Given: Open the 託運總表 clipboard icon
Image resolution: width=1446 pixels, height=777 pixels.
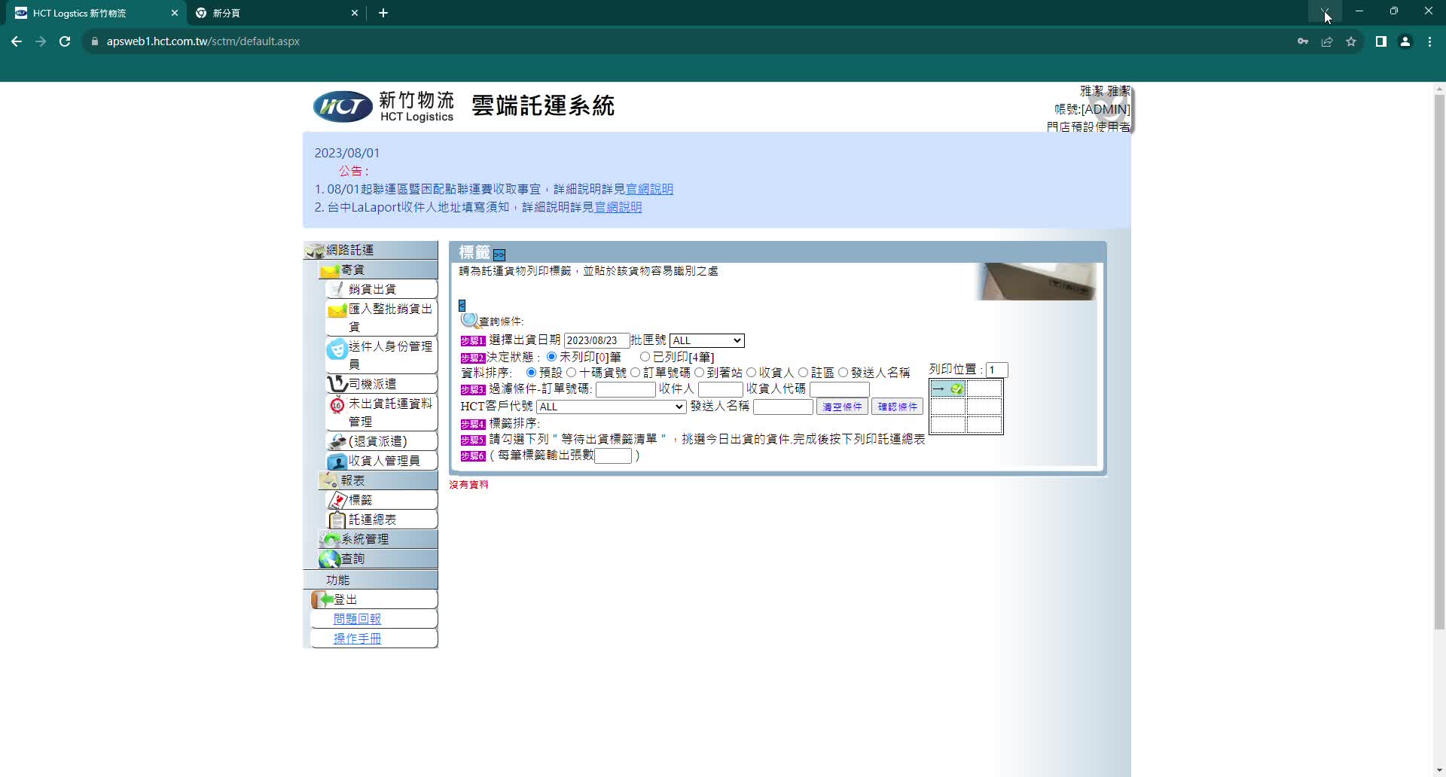Looking at the screenshot, I should tap(337, 520).
